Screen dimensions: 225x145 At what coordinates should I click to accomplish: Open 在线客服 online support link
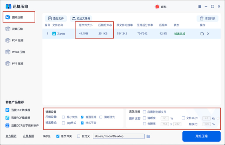pos(28,136)
